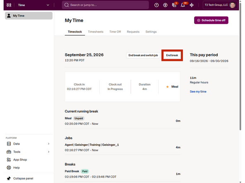This screenshot has width=245, height=183.
Task: Open the help question mark icon
Action: pyautogui.click(x=156, y=5)
